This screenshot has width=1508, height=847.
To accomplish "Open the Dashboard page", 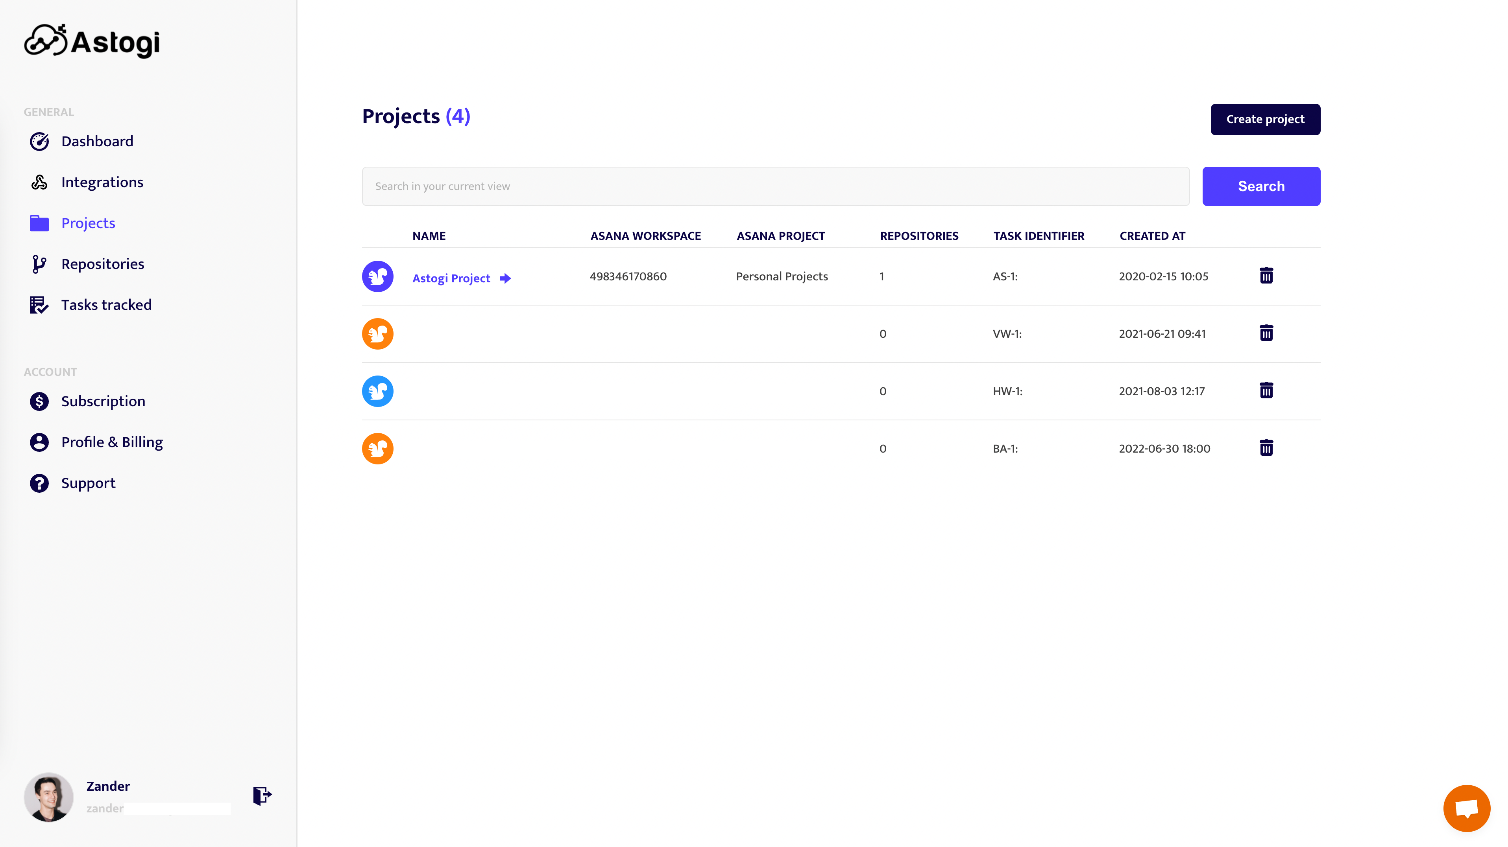I will 97,142.
